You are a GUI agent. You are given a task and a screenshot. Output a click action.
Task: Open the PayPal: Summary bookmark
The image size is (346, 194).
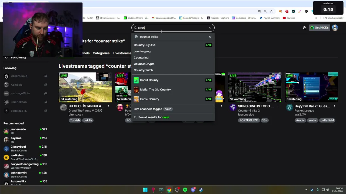[270, 18]
